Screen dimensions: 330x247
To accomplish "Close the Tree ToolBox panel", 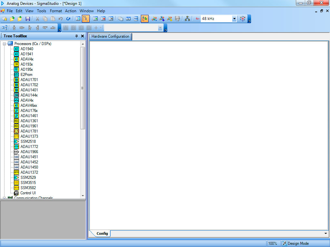I will tap(82, 36).
